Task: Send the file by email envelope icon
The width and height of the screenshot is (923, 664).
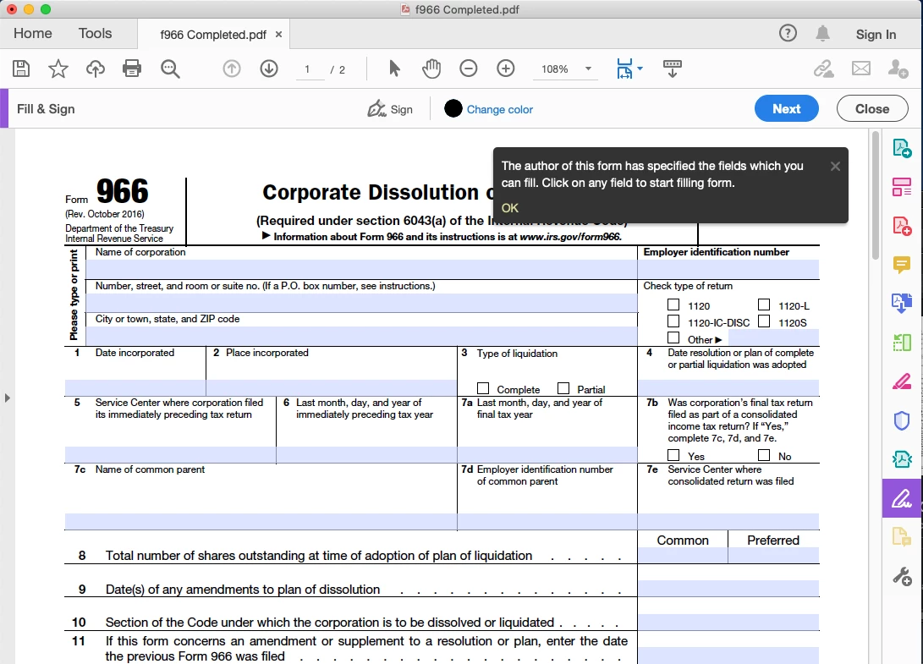Action: (860, 69)
